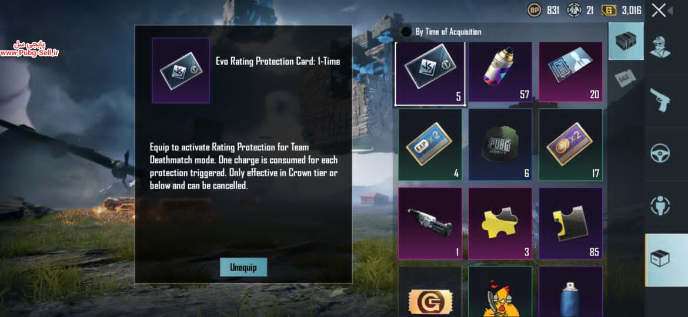Open the sort By Time of Acquisition selector

tap(442, 32)
